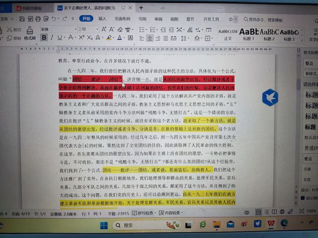The width and height of the screenshot is (318, 238).
Task: Open a new tab with plus icon
Action: coord(141,8)
